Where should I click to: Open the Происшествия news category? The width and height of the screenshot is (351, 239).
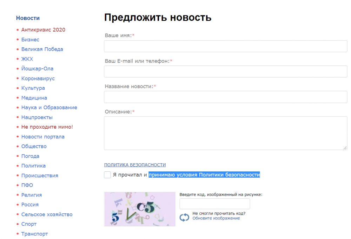tap(40, 176)
